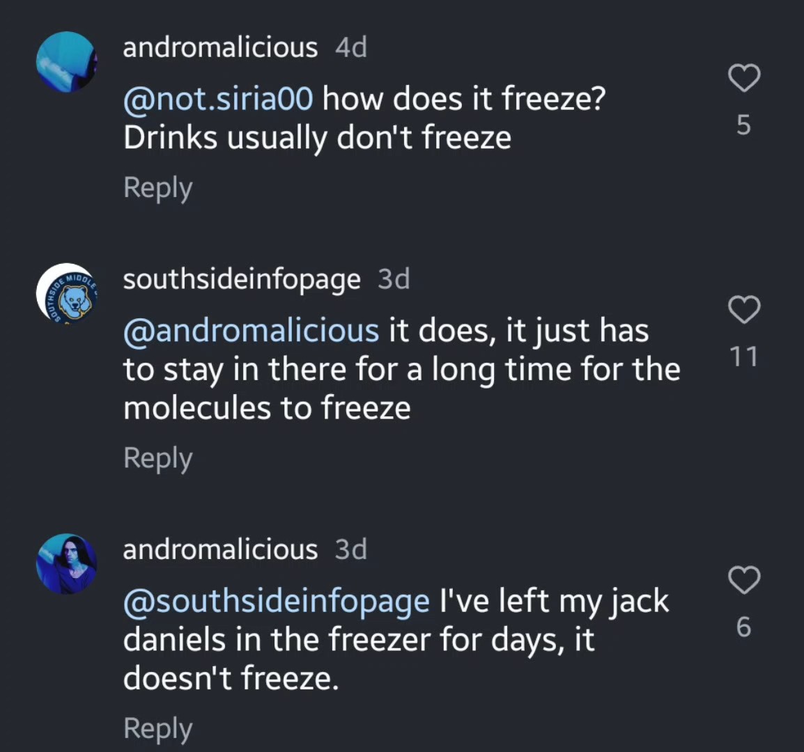Screen dimensions: 804x752
Task: Click the 4d timestamp on the first comment
Action: [x=350, y=47]
